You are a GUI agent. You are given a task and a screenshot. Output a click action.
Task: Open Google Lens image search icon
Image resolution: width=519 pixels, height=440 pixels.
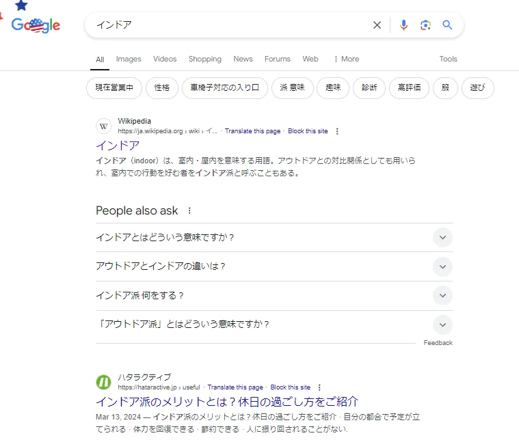[x=425, y=25]
